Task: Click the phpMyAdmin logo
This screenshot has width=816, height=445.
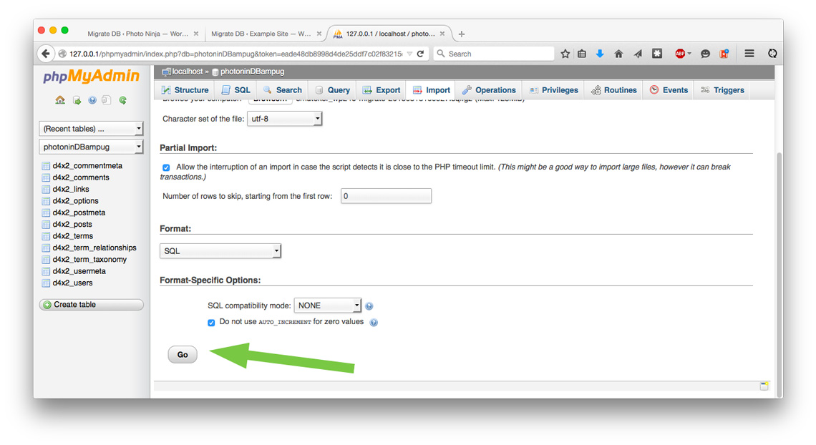Action: click(x=91, y=77)
